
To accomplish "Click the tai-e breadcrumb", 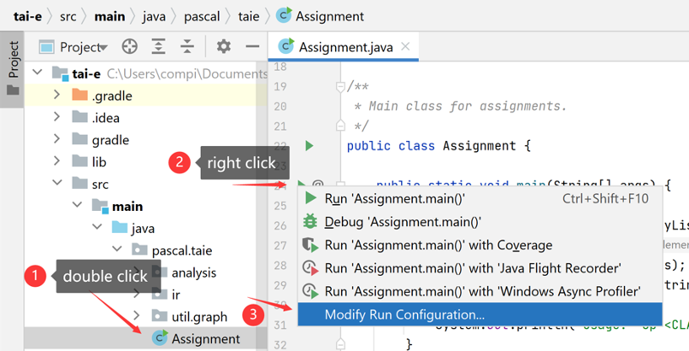I will click(28, 16).
